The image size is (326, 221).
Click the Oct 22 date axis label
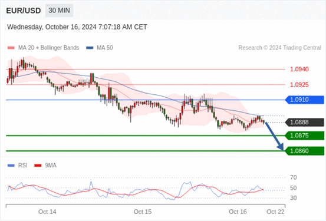click(275, 212)
